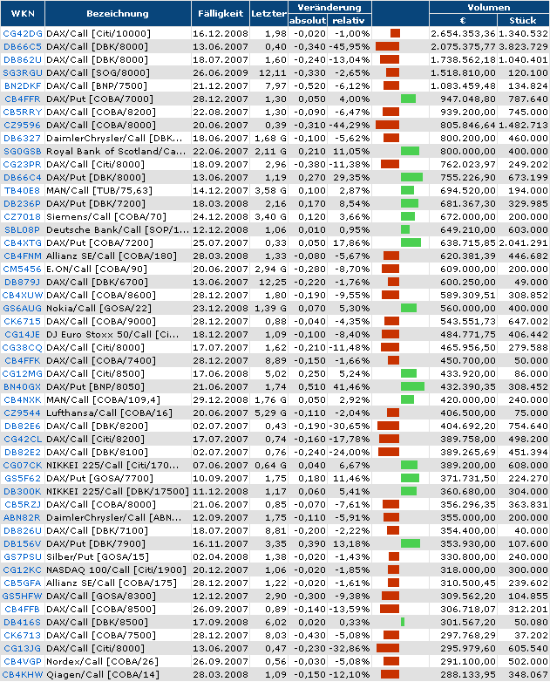Open warrant link DB82E2
Image resolution: width=550 pixels, height=682 pixels.
[23, 452]
